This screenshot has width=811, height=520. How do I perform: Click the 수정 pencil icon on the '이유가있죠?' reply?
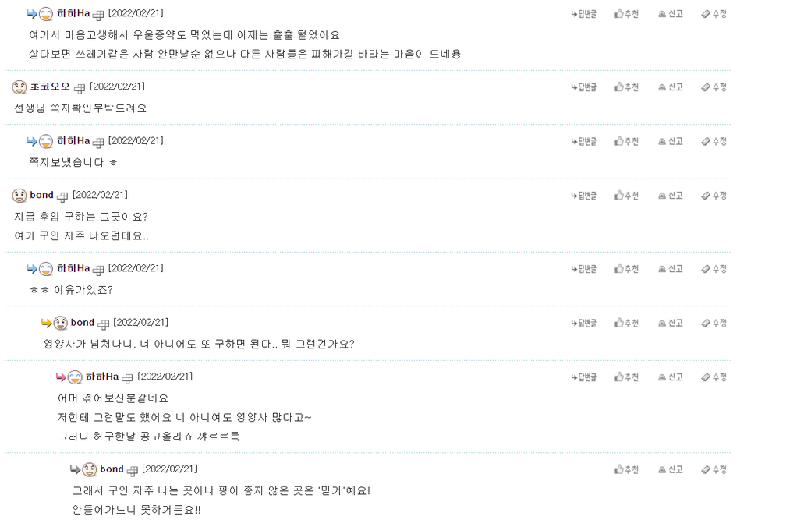[x=706, y=269]
